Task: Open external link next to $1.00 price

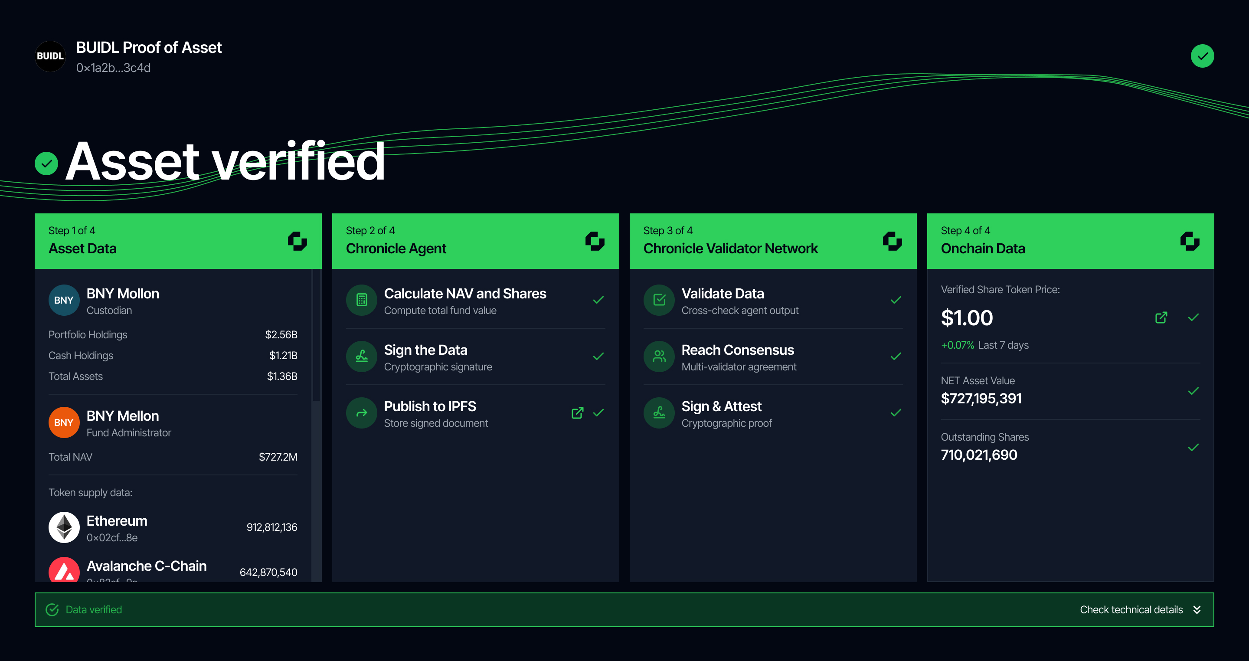Action: (x=1161, y=317)
